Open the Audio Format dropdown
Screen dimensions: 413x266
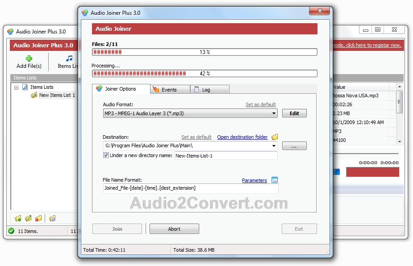tap(274, 113)
